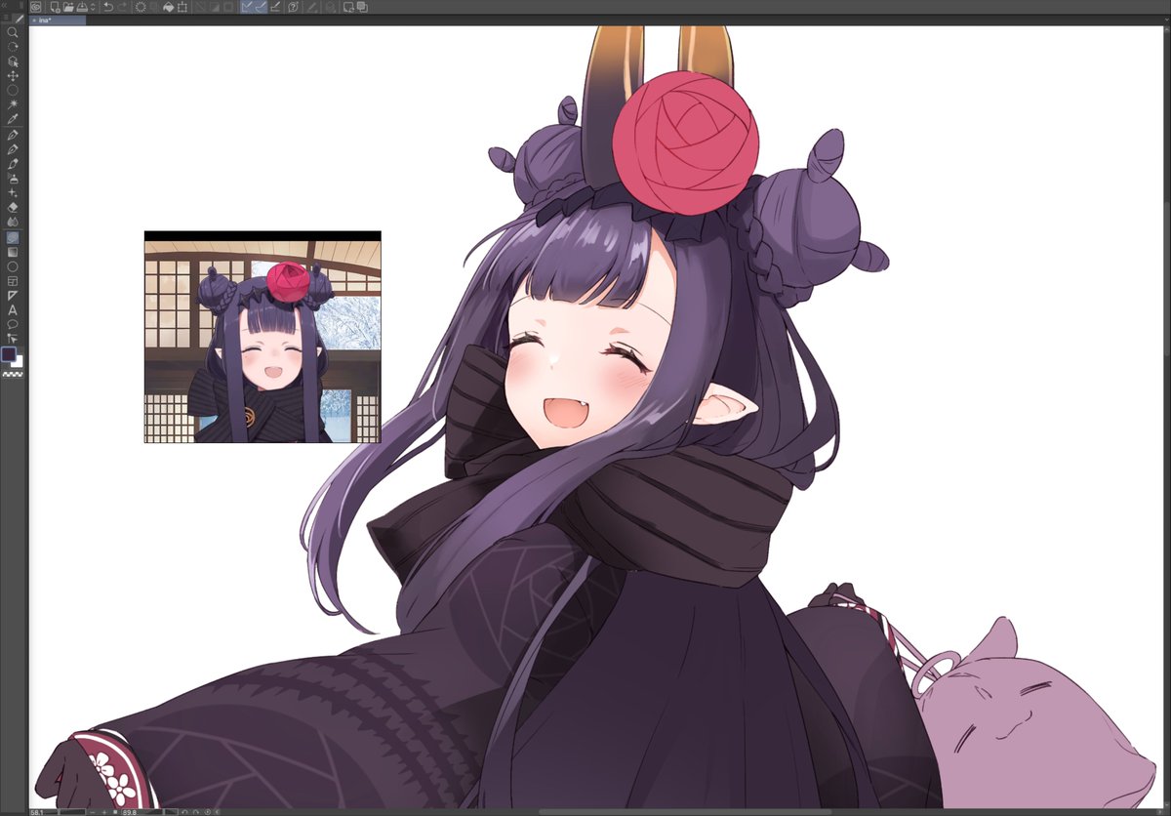
Task: Collapse the tool palette double chevron
Action: [5, 6]
